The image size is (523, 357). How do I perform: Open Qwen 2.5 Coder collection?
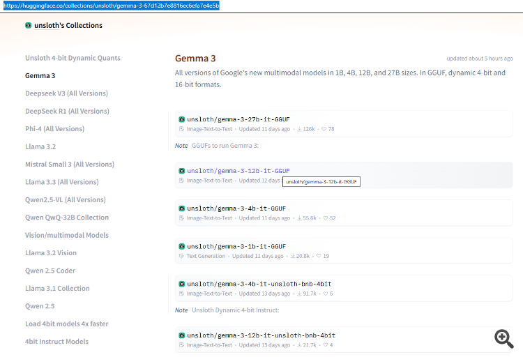click(x=50, y=271)
